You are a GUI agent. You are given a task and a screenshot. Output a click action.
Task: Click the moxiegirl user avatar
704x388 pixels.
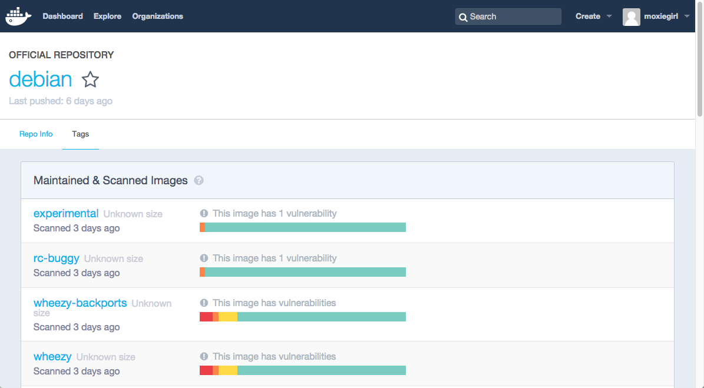pyautogui.click(x=631, y=16)
